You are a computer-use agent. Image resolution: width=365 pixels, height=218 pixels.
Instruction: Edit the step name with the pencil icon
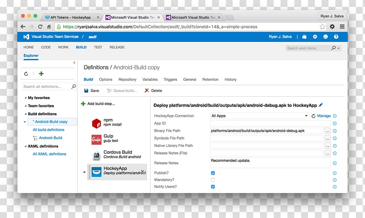click(321, 105)
